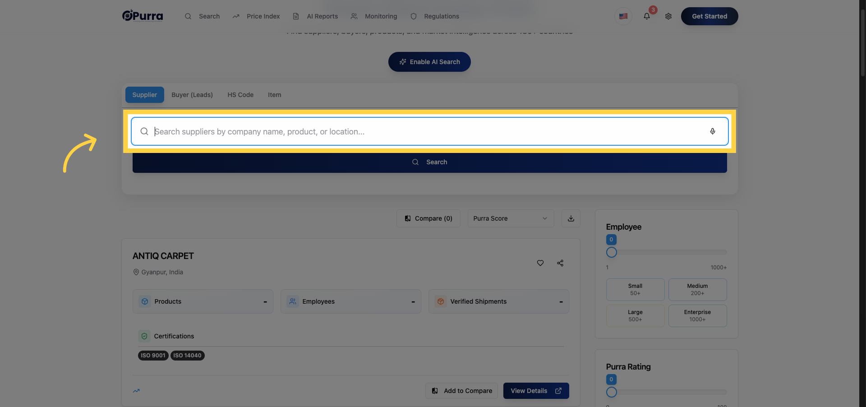Screen dimensions: 866x407
Task: Select Medium 200+ employee size
Action: (x=698, y=290)
